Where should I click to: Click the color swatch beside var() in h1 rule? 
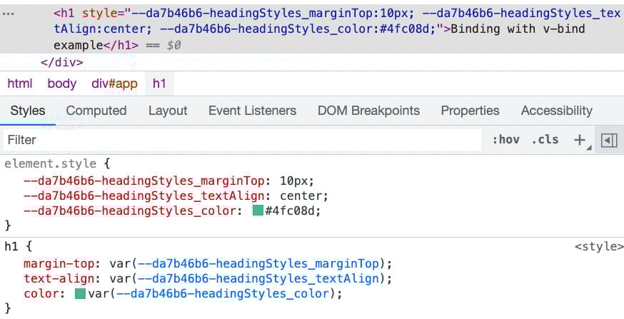pos(81,294)
